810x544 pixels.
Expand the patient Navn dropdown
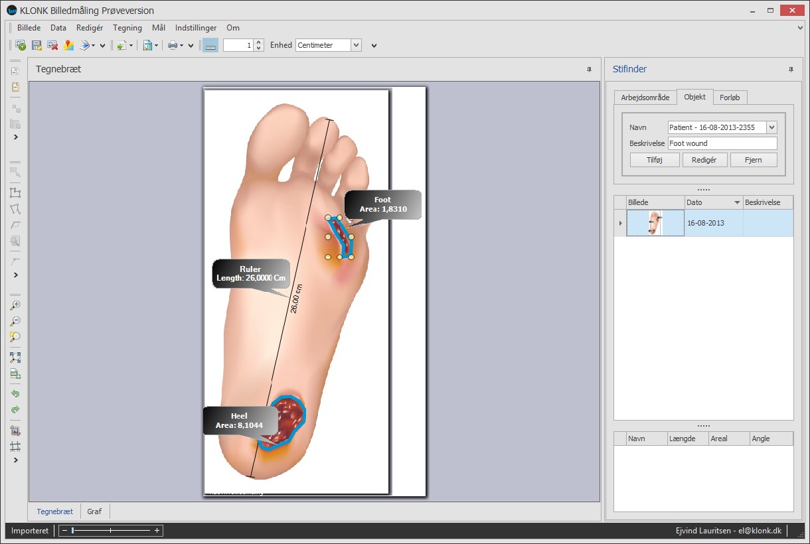pyautogui.click(x=771, y=127)
